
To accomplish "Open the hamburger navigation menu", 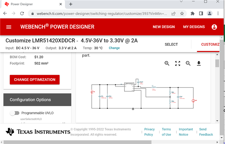I will (8, 27).
